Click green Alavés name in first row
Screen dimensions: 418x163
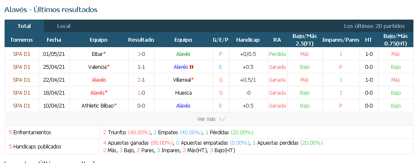pos(184,54)
